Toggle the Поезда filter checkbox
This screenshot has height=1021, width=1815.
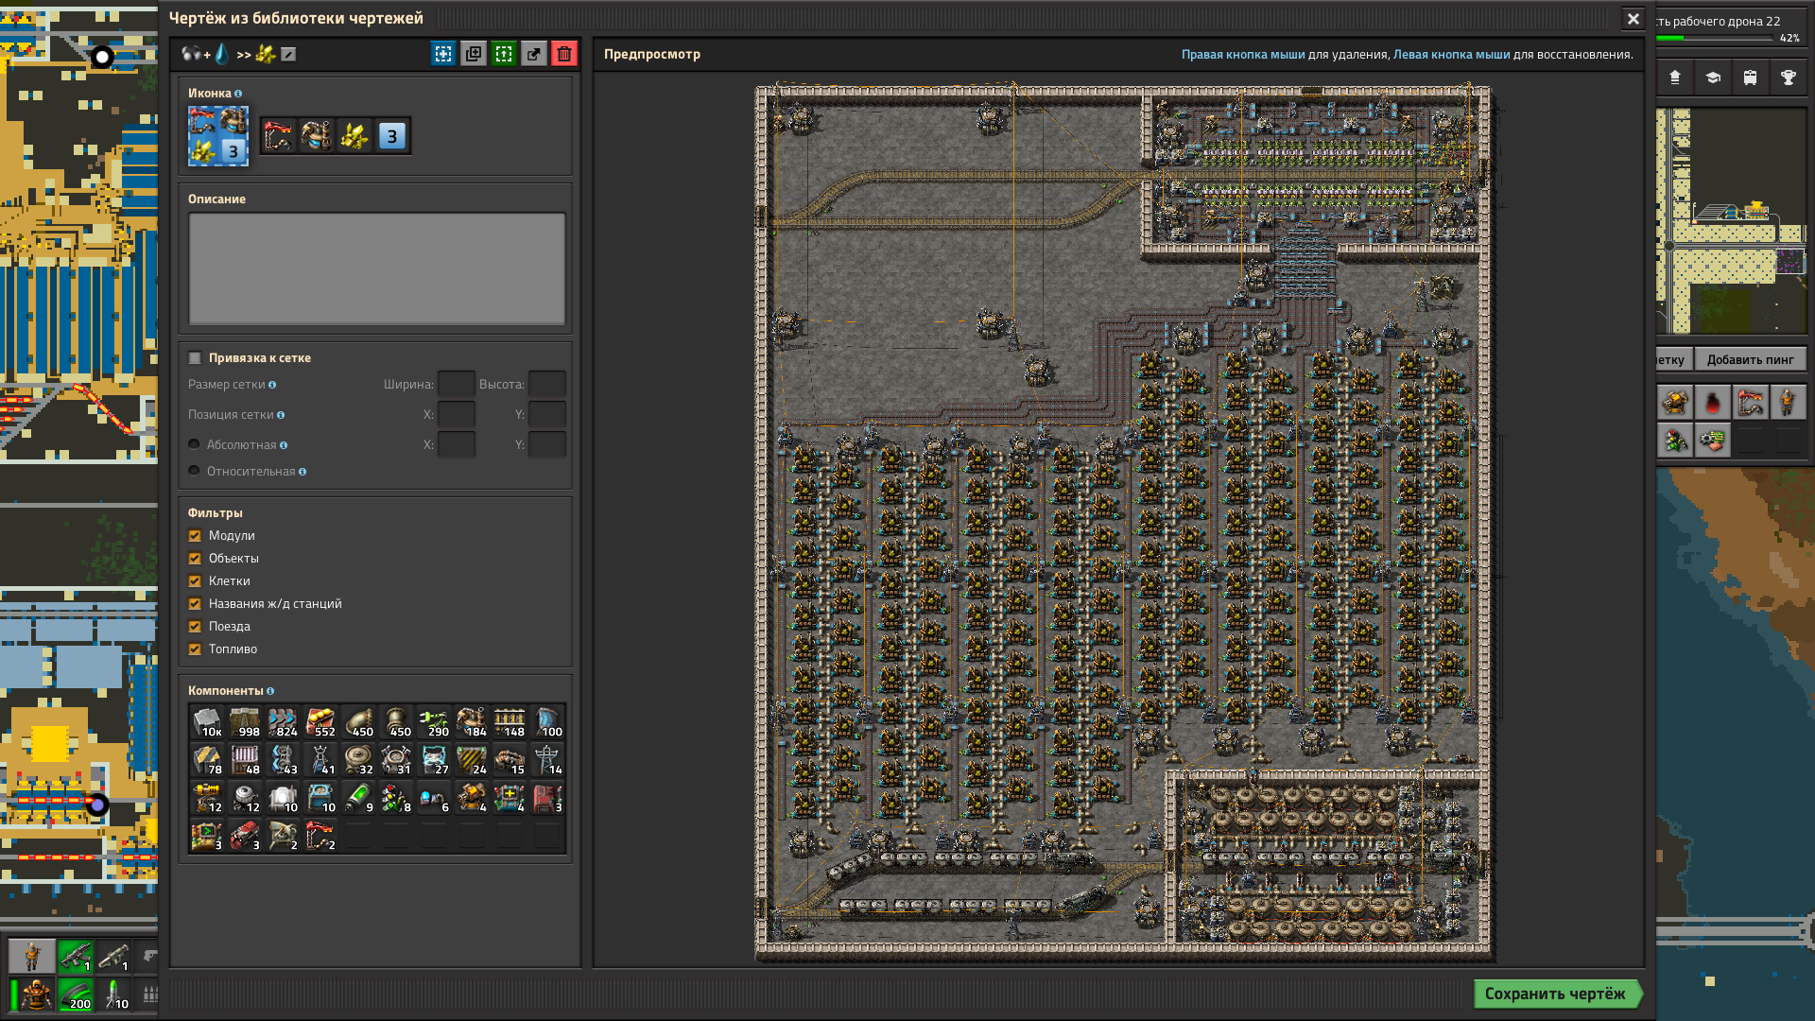[195, 627]
